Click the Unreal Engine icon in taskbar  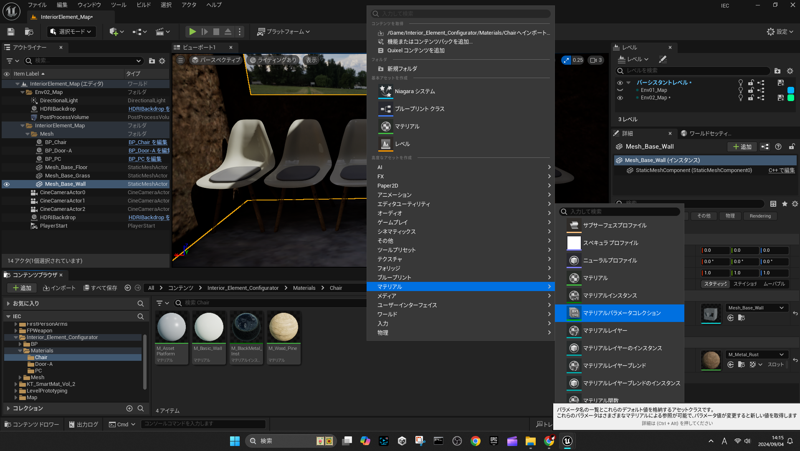pyautogui.click(x=567, y=441)
